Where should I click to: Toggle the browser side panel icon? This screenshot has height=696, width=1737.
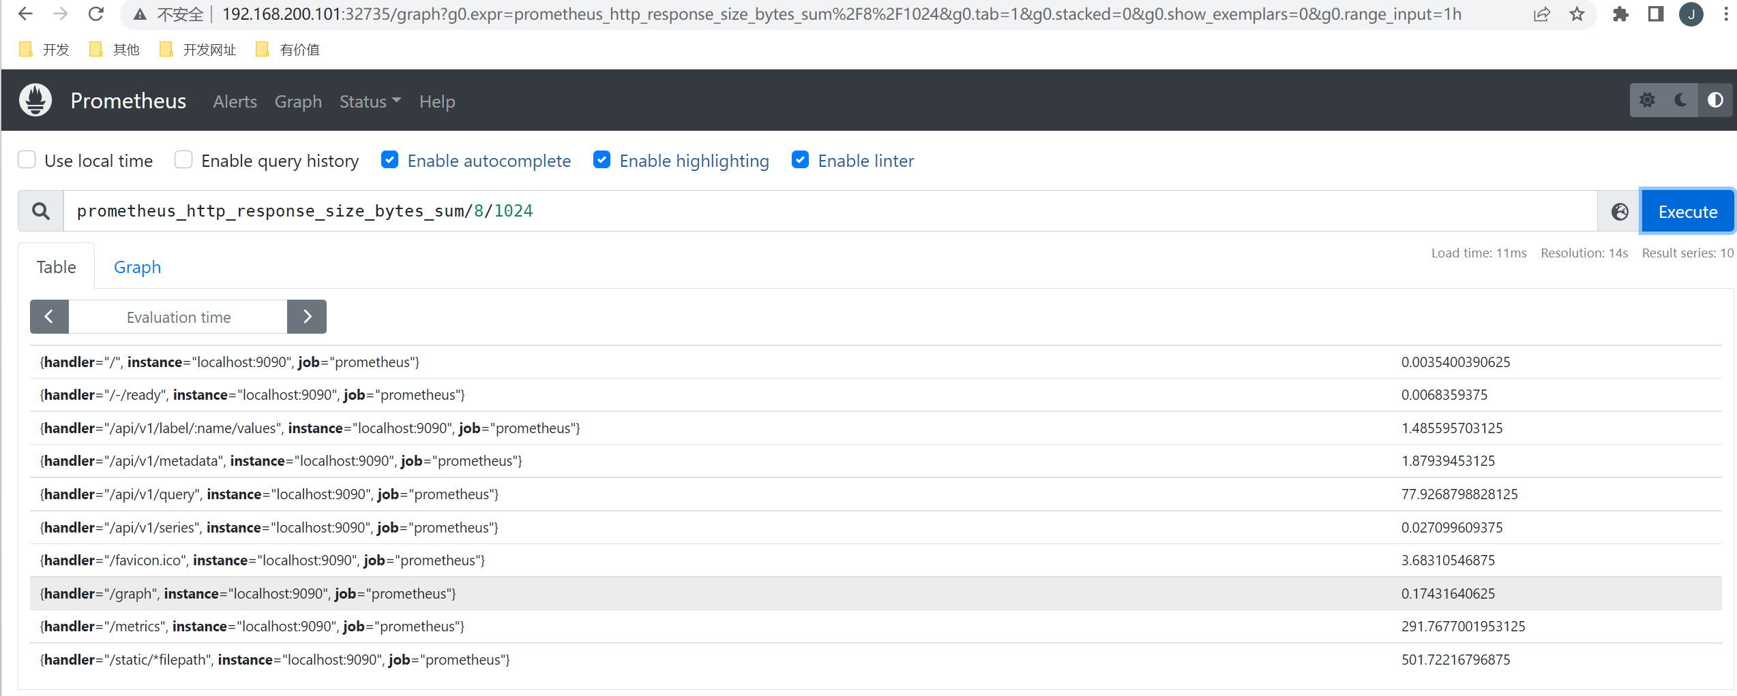[x=1656, y=14]
